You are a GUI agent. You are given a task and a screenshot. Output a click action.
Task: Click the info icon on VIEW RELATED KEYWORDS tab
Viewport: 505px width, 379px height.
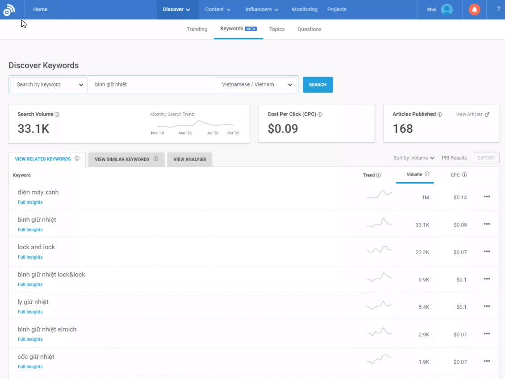[x=77, y=159]
